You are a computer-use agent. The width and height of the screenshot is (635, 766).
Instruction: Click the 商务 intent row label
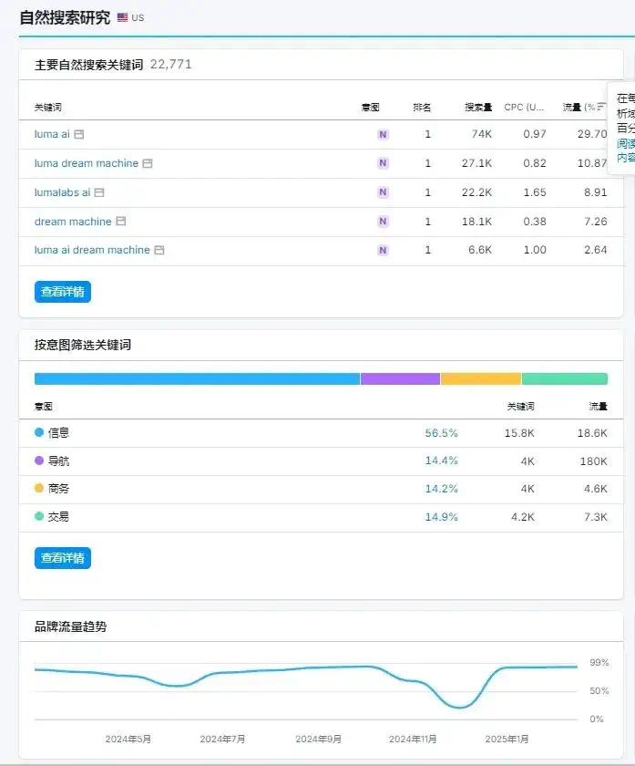coord(58,489)
